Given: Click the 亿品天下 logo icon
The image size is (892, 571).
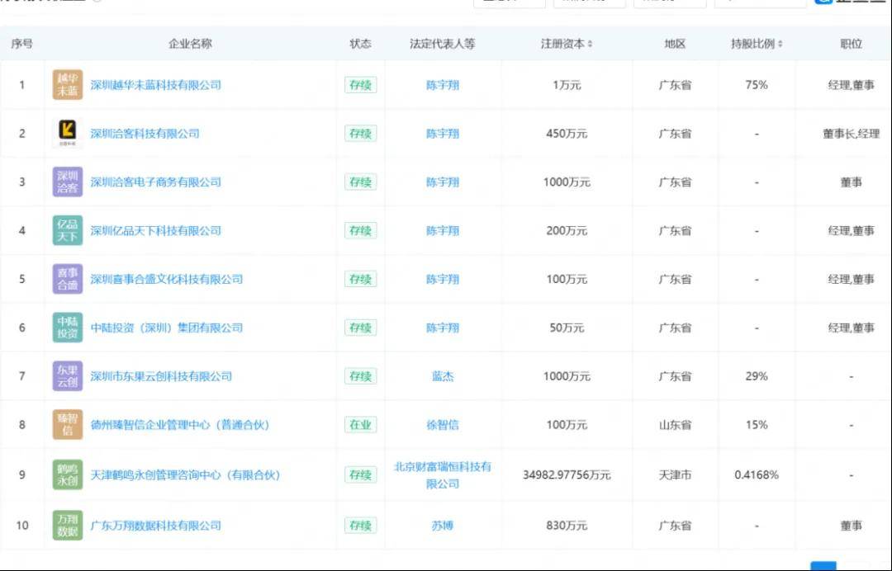Looking at the screenshot, I should coord(67,230).
